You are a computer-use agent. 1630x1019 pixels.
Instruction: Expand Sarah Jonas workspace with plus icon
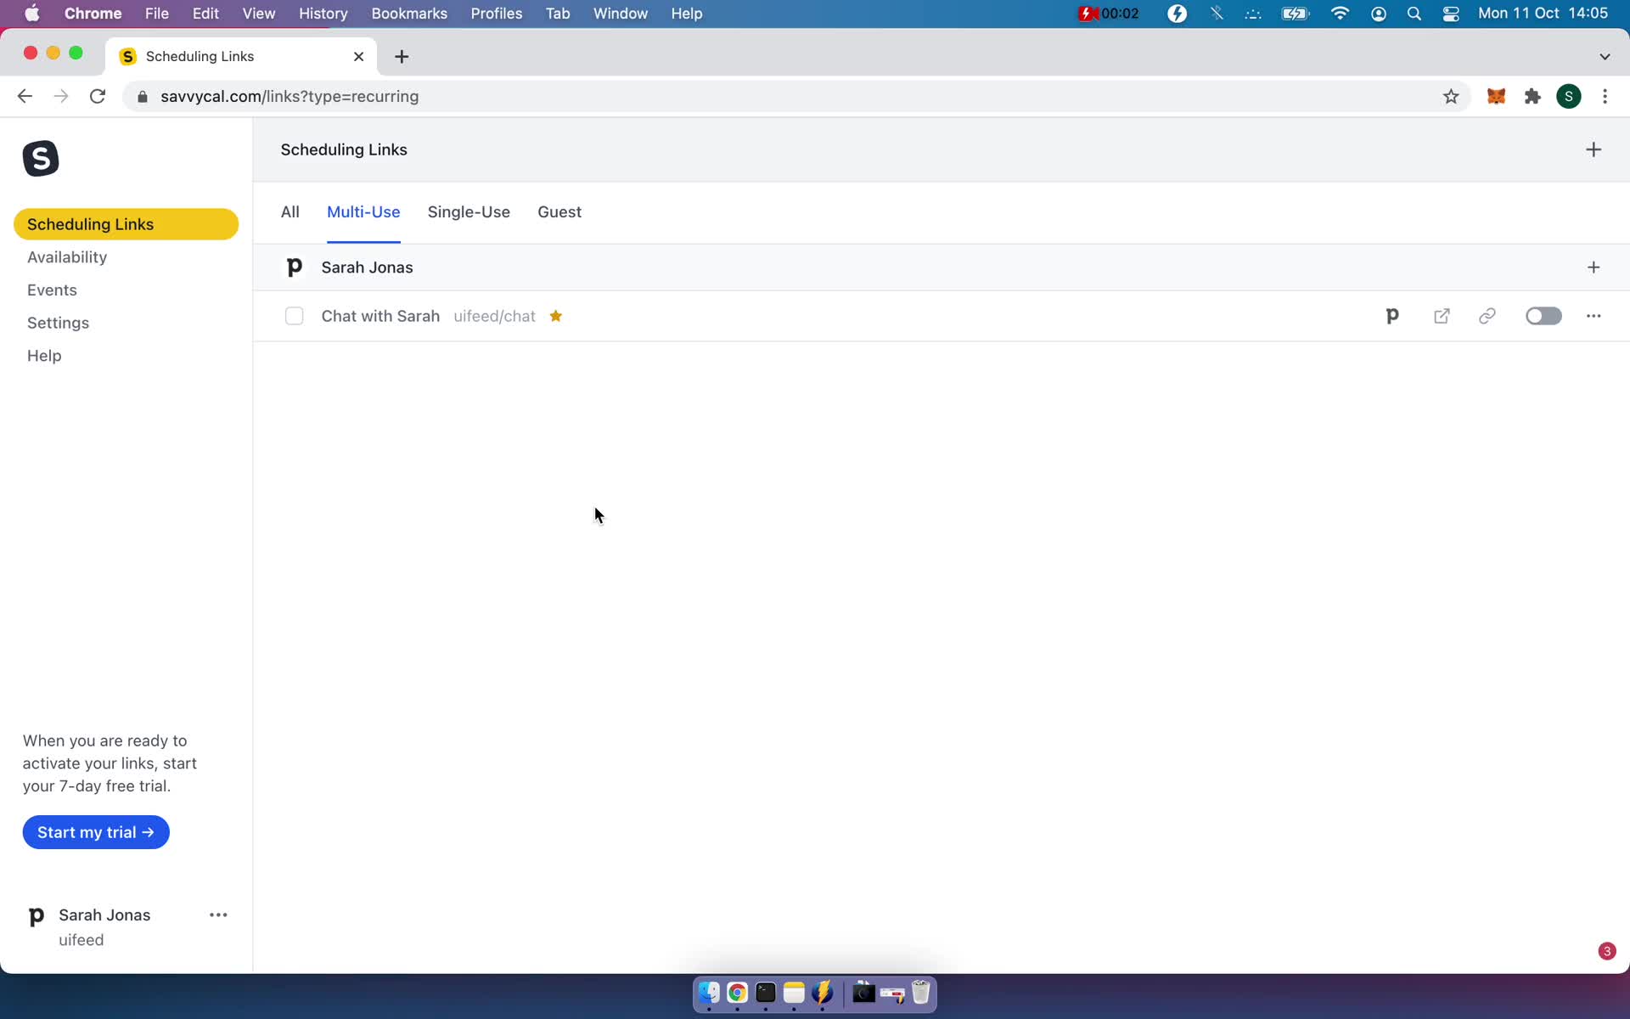coord(1593,267)
